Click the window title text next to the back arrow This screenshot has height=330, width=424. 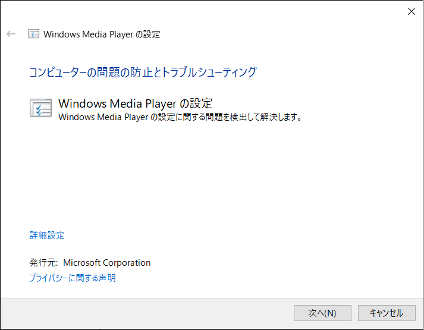click(x=102, y=34)
